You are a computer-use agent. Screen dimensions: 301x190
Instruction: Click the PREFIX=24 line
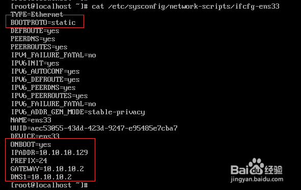click(29, 161)
